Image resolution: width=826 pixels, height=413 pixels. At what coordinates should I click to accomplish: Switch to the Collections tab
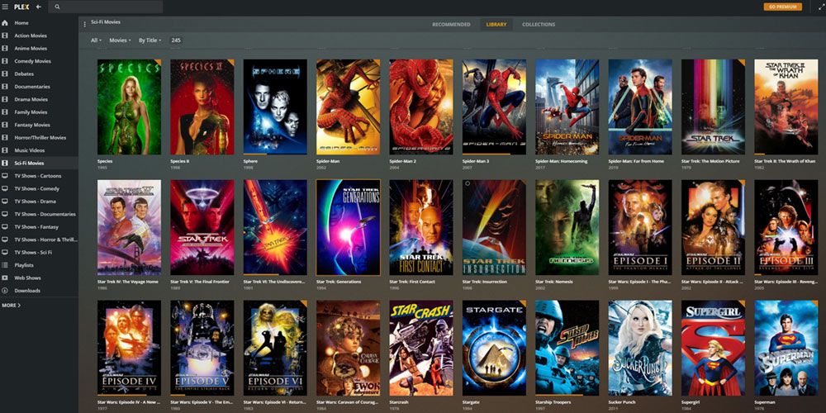point(539,25)
